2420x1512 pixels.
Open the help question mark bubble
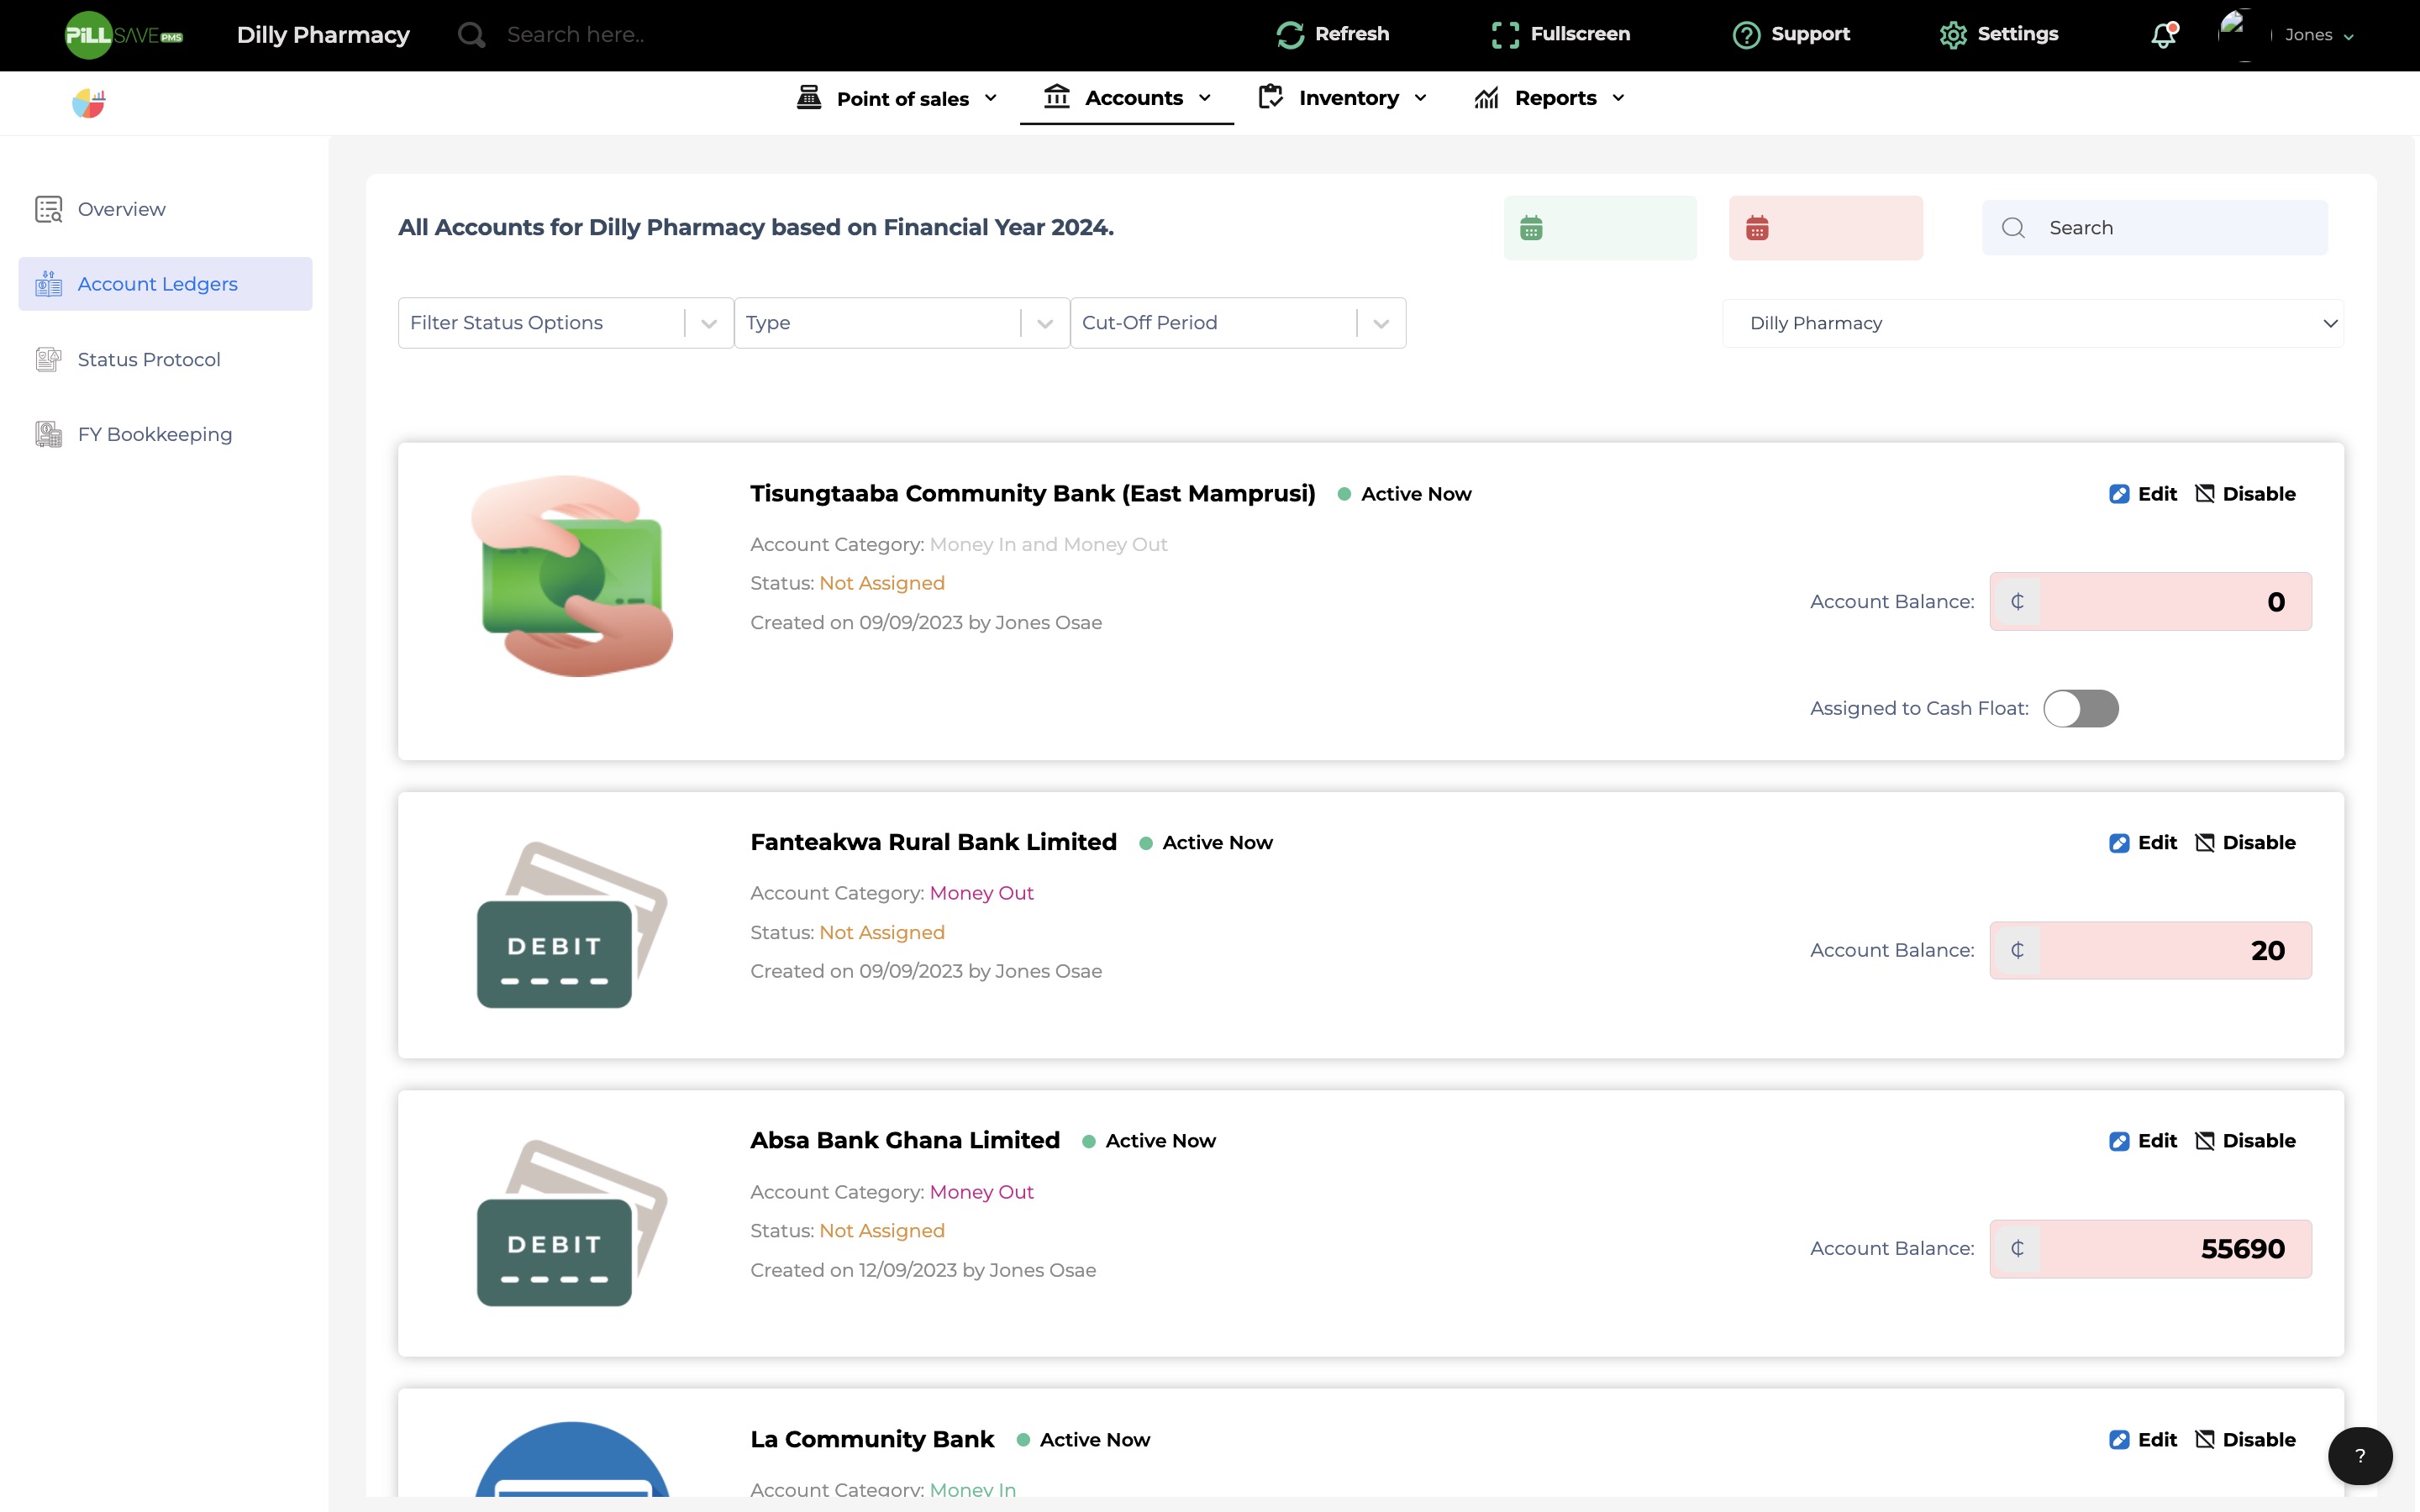coord(2360,1456)
